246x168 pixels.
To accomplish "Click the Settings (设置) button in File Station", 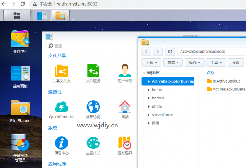I will click(236, 63).
